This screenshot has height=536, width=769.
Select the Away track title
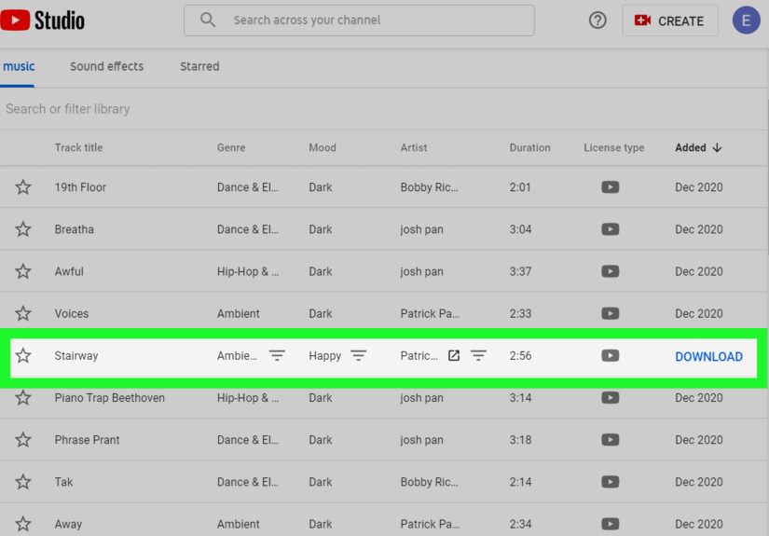68,524
